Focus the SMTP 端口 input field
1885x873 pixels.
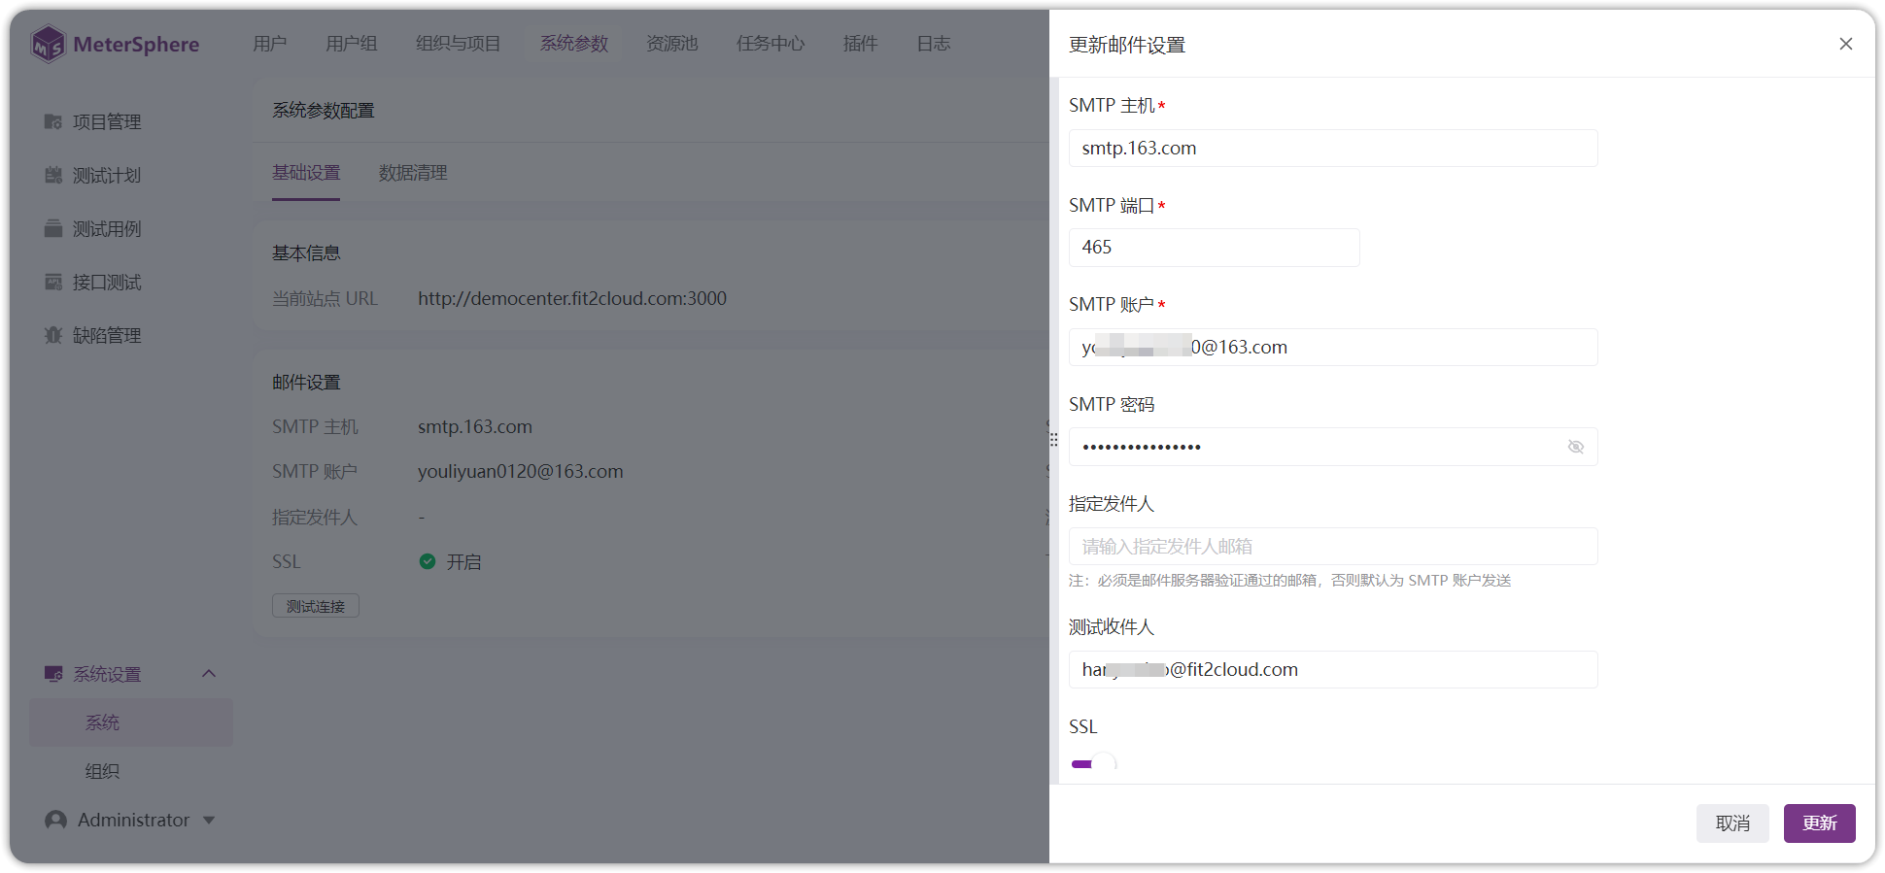1215,248
